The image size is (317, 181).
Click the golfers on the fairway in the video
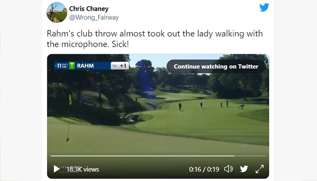[x=210, y=105]
